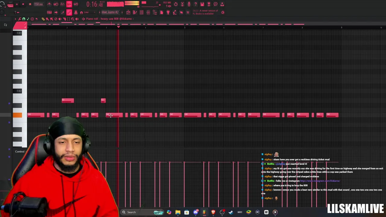Click the microphone recording icon

(x=189, y=4)
